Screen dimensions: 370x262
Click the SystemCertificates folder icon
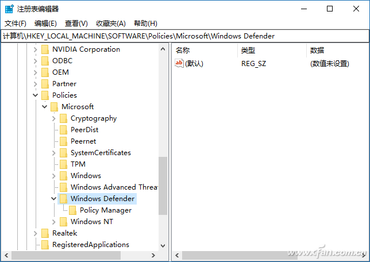tap(63, 153)
